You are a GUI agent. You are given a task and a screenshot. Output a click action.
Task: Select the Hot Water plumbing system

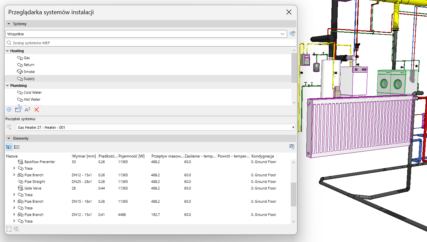pos(148,99)
